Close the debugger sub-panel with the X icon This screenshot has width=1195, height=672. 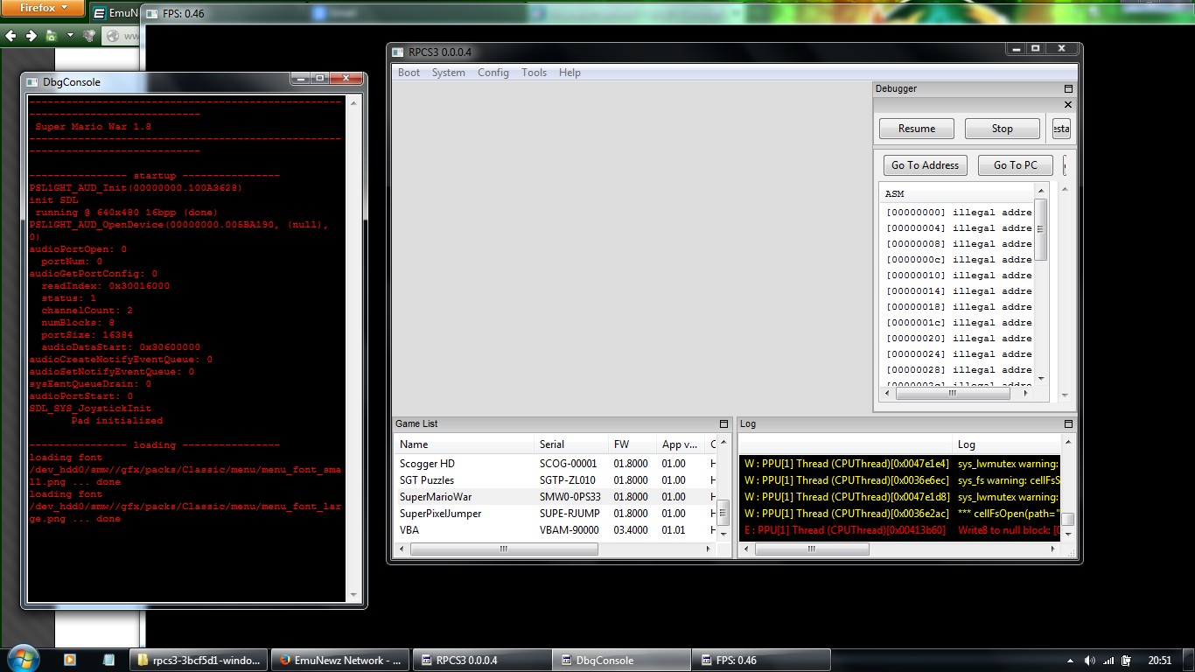[x=1067, y=105]
